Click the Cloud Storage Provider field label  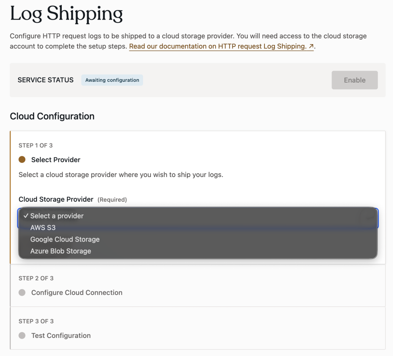click(56, 199)
